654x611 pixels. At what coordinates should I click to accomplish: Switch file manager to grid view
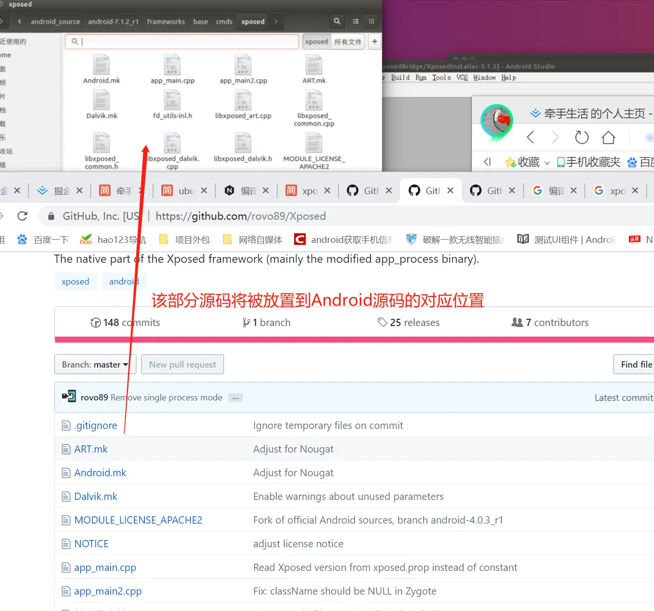[371, 21]
